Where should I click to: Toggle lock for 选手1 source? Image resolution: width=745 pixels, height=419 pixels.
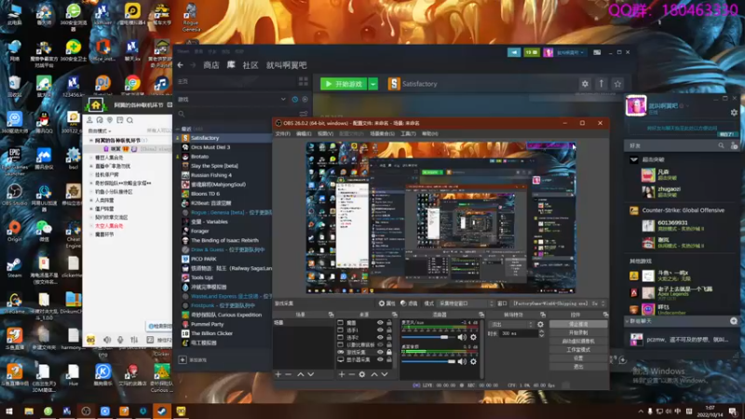click(x=389, y=330)
